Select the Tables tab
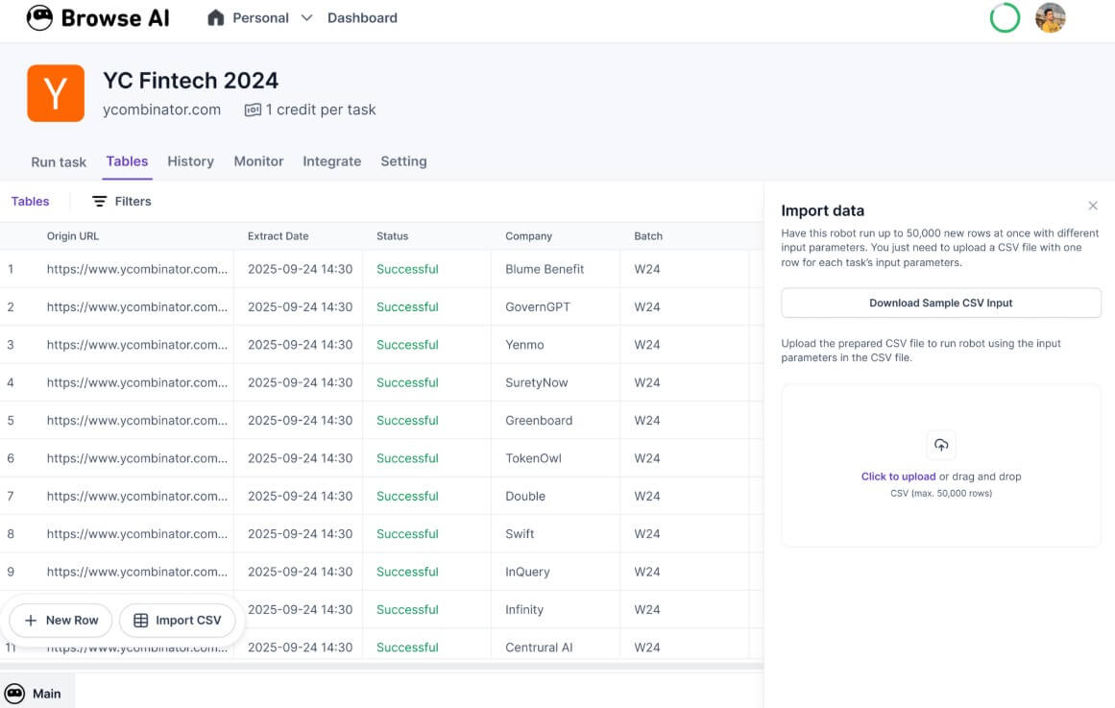1115x708 pixels. click(128, 161)
